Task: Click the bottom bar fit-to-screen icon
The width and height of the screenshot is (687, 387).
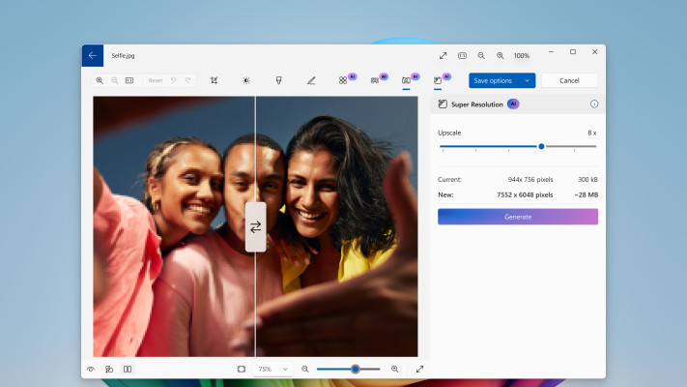Action: click(242, 370)
